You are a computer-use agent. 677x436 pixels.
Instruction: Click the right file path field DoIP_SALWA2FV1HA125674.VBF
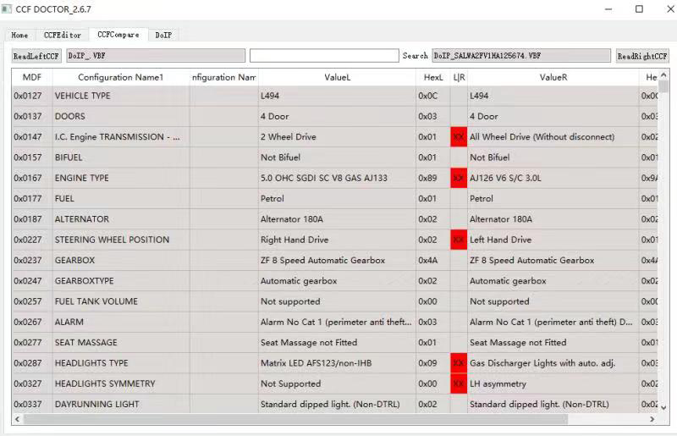521,55
